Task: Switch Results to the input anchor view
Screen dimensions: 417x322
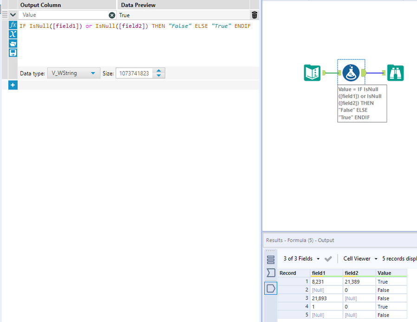Action: (271, 273)
